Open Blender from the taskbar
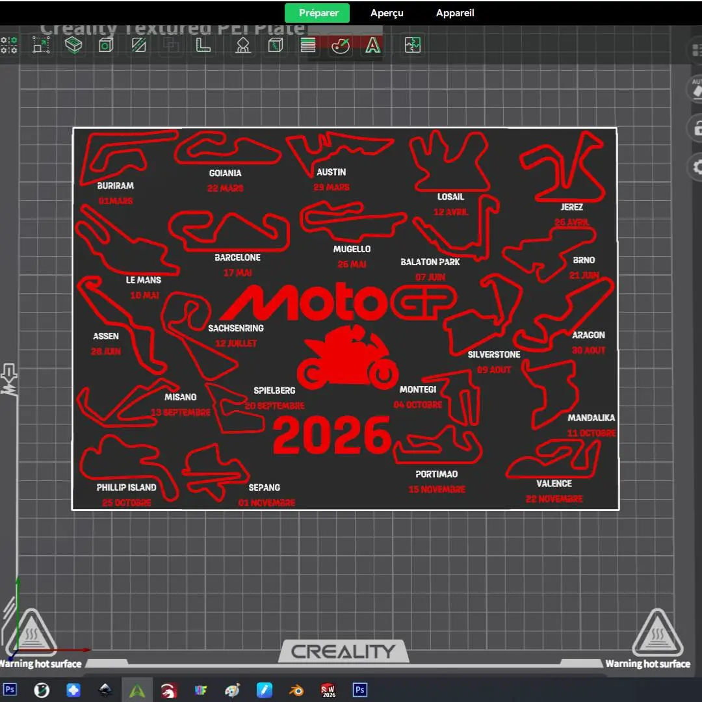 point(296,690)
